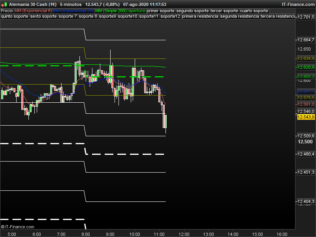The height and width of the screenshot is (237, 316).
Task: Select cuarto soporte indicator label
Action: coord(254,11)
